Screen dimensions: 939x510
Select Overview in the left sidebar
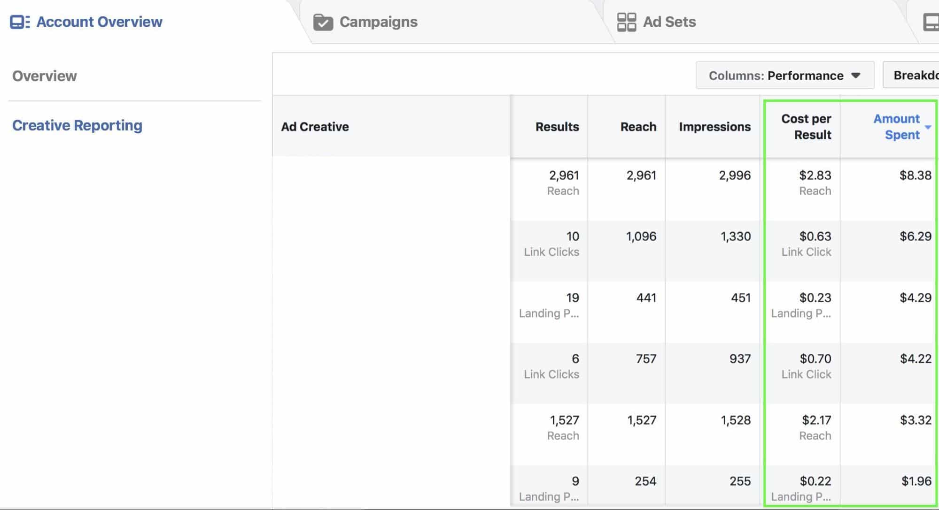[45, 76]
